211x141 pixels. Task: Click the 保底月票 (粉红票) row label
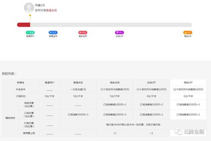(29, 105)
